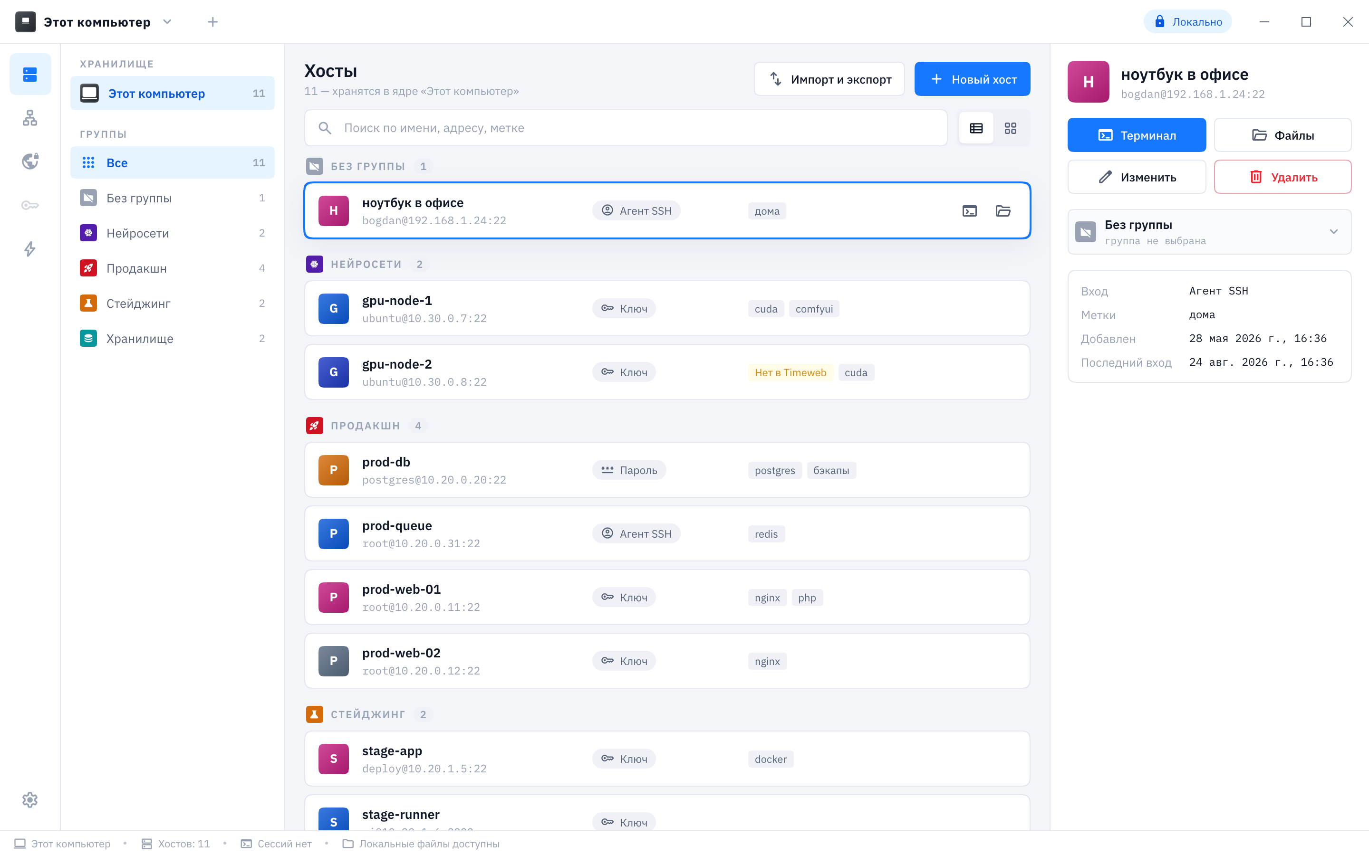Select the Нейросети group in sidebar
Screen dimensions: 1369x855
click(x=173, y=233)
